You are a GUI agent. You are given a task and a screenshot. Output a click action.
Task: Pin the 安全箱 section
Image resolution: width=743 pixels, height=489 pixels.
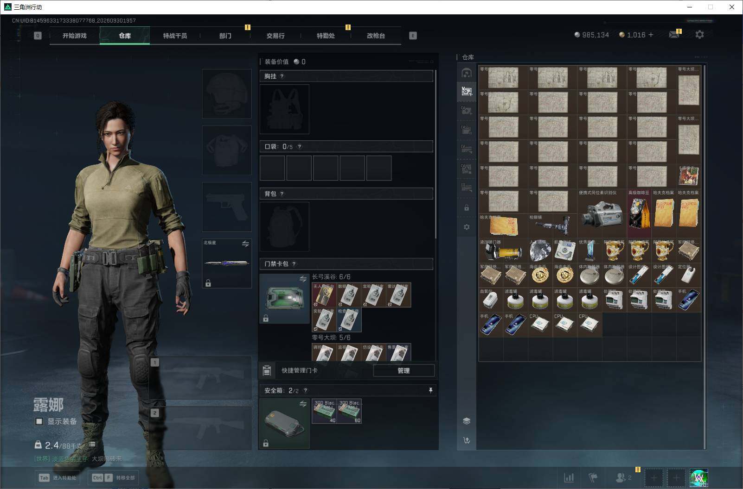tap(430, 390)
